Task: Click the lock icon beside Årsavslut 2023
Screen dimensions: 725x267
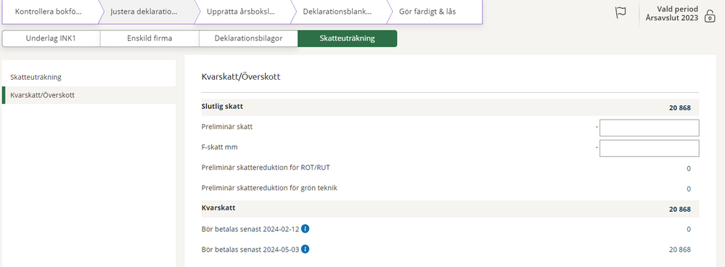Action: pos(709,17)
